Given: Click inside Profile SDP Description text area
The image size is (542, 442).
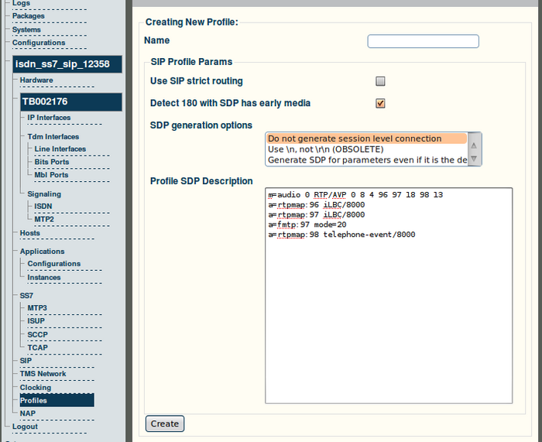Looking at the screenshot, I should pyautogui.click(x=389, y=296).
